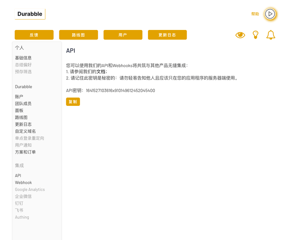The height and width of the screenshot is (240, 289).
Task: Click the Durabble section header in sidebar
Action: tap(23, 87)
